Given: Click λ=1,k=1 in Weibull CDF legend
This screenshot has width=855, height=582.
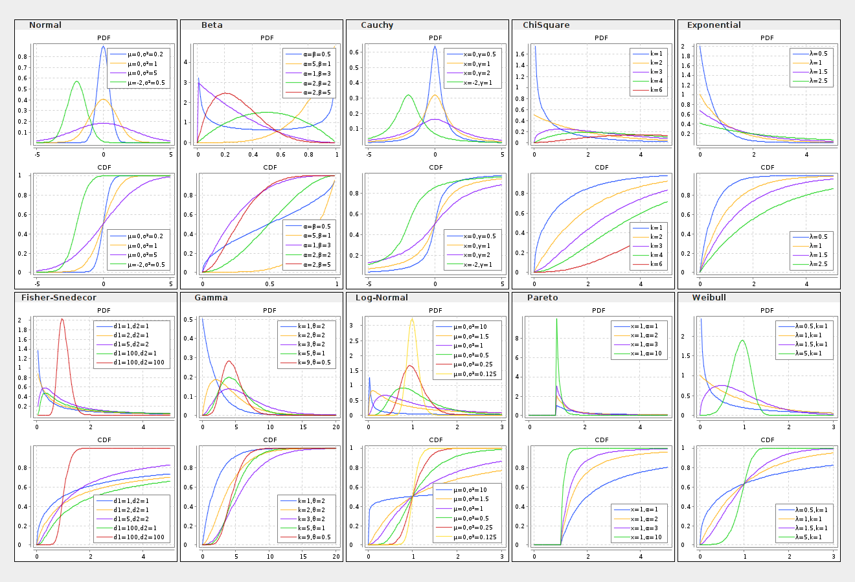Looking at the screenshot, I should coord(809,519).
